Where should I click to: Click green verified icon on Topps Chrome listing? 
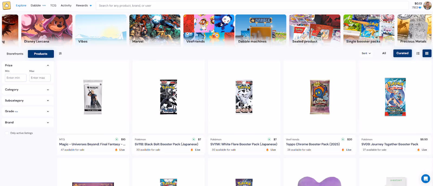[343, 139]
